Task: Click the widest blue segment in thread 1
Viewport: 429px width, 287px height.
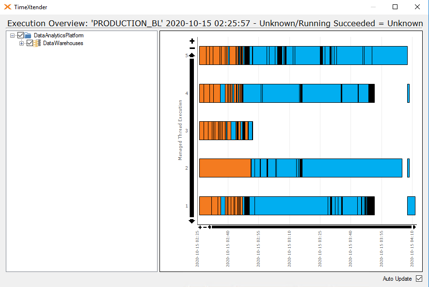Action: 291,206
